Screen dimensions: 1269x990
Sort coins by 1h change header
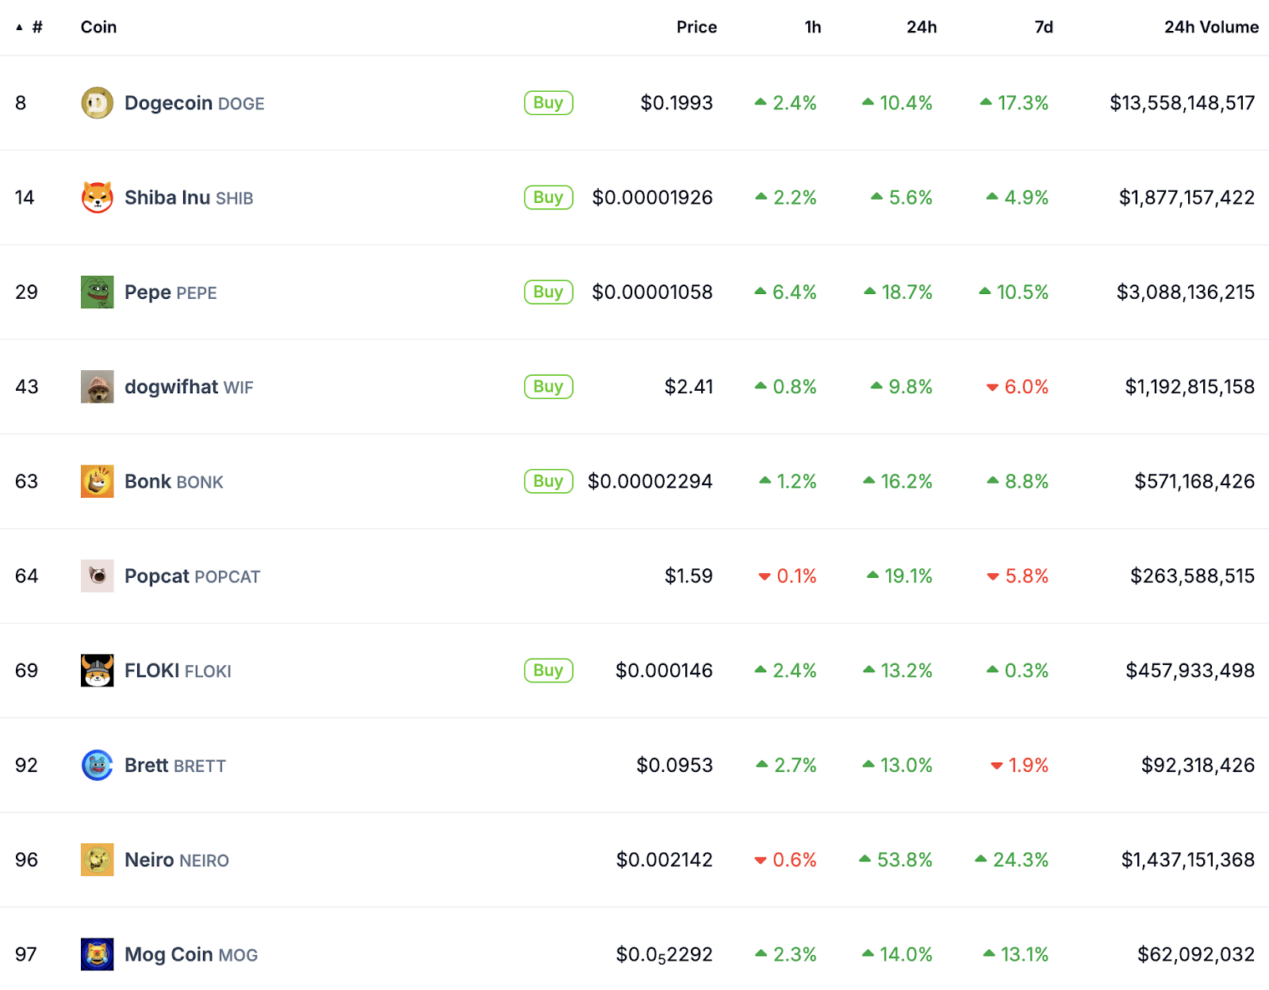(x=812, y=28)
